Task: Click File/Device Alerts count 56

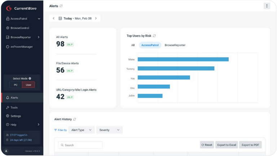Action: tap(60, 70)
